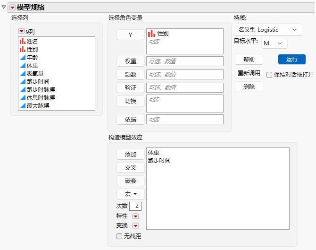
Task: Click the 权重 role button
Action: [130, 61]
